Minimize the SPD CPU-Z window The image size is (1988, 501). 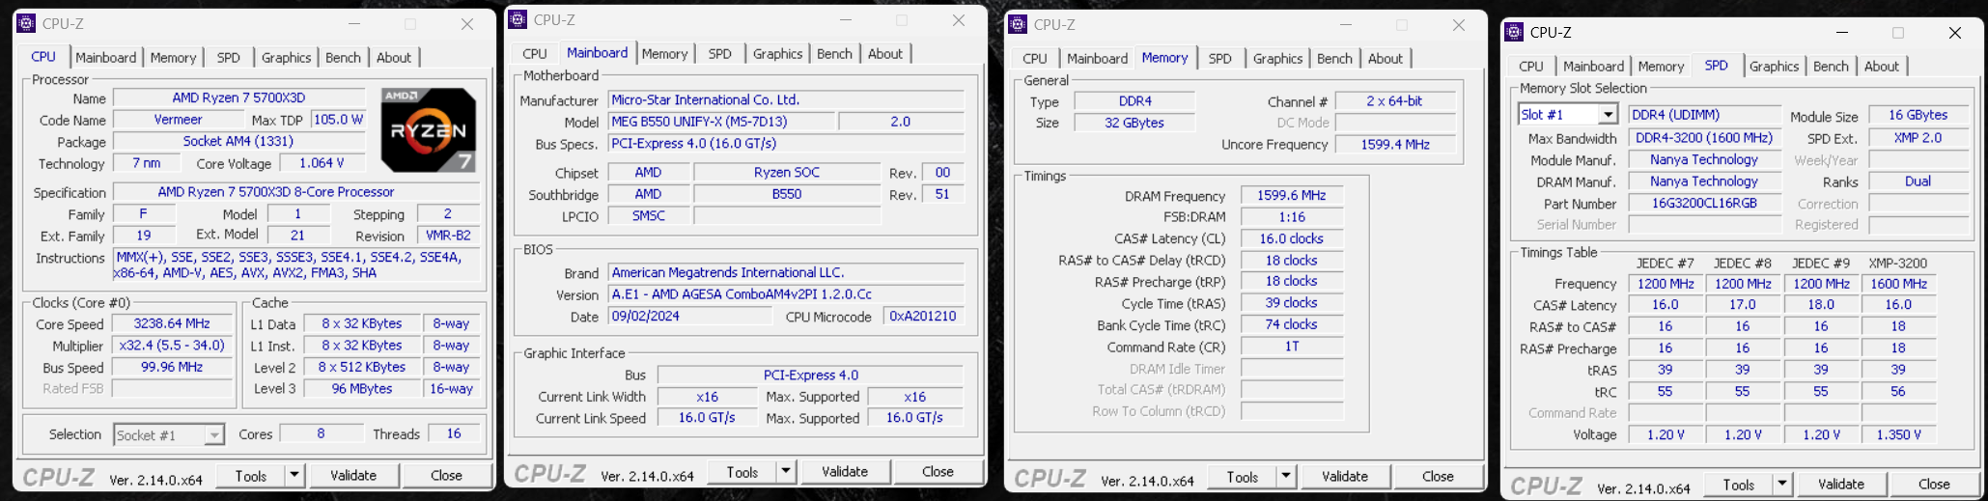click(x=1842, y=33)
